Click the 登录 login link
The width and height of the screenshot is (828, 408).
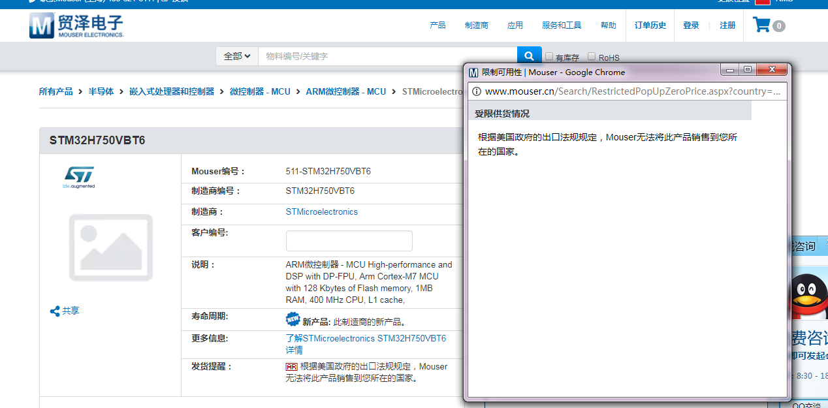[691, 25]
